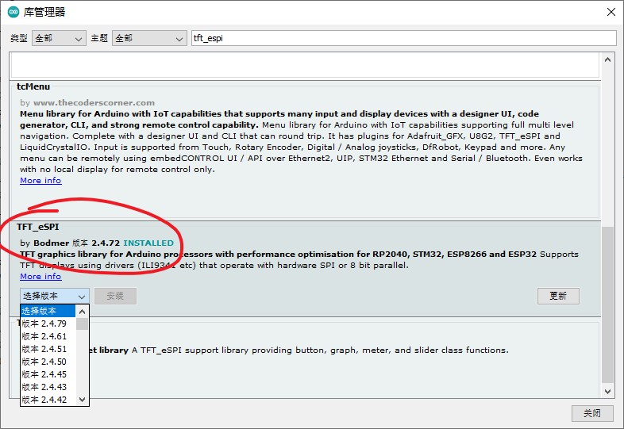The image size is (624, 429).
Task: Select 选择版本 highlighted entry in list
Action: (48, 311)
